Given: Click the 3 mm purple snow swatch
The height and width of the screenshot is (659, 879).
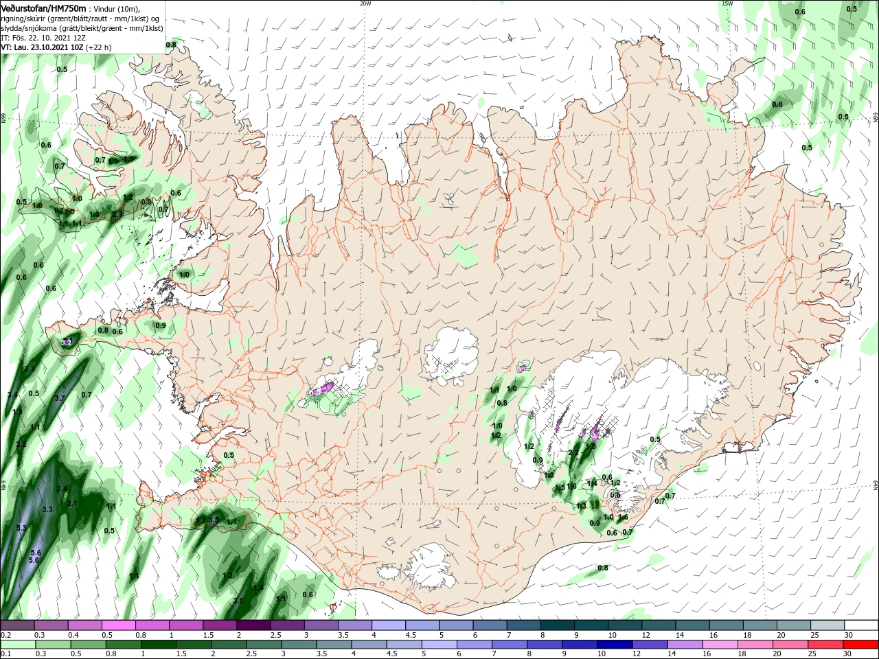Looking at the screenshot, I should (321, 625).
